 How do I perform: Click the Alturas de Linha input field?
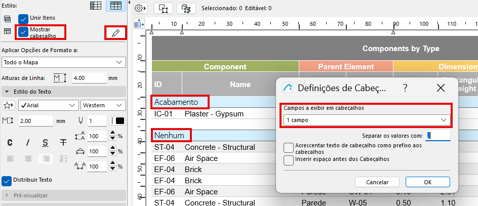[x=89, y=78]
